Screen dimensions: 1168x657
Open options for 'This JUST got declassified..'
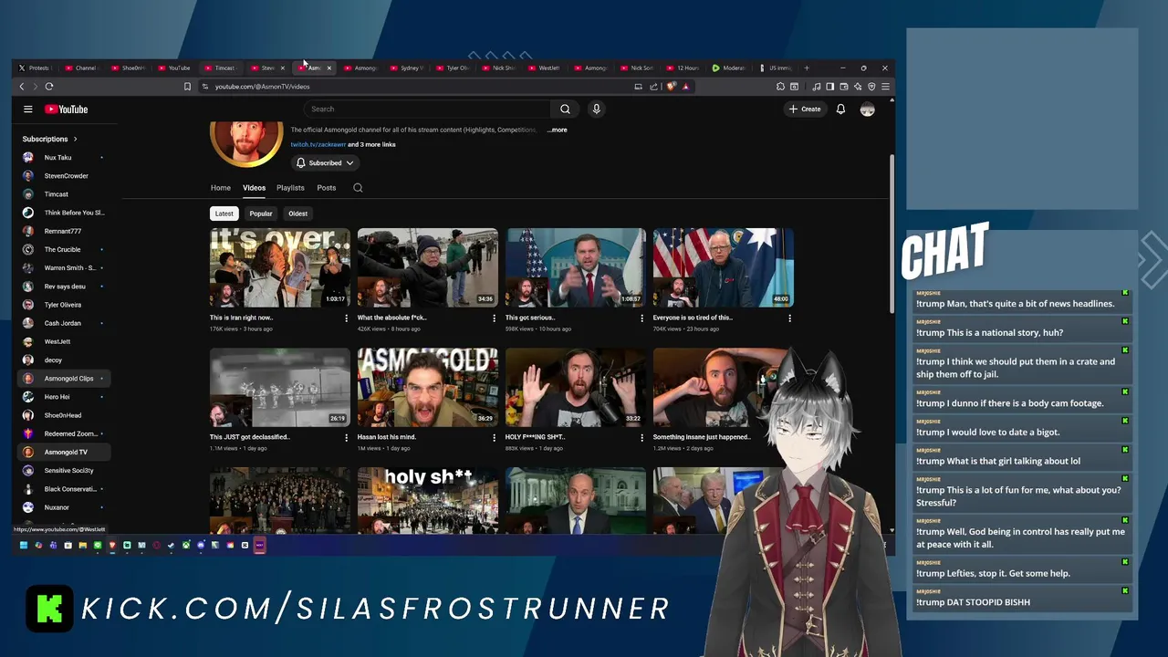click(x=346, y=438)
